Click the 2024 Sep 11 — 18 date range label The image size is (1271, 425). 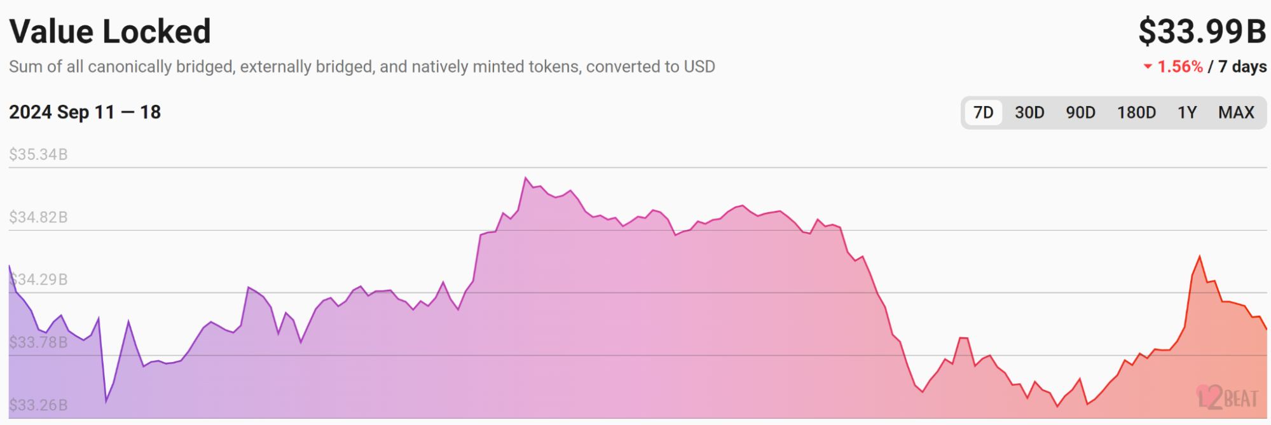click(x=85, y=112)
